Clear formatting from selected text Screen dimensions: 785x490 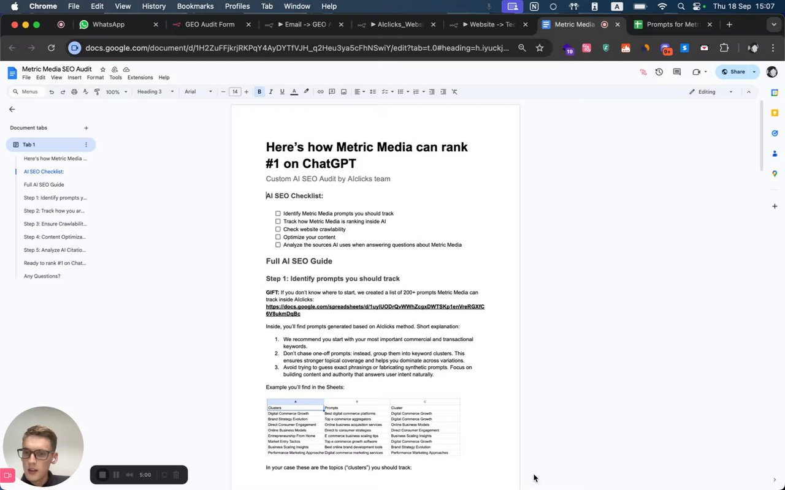(x=454, y=92)
